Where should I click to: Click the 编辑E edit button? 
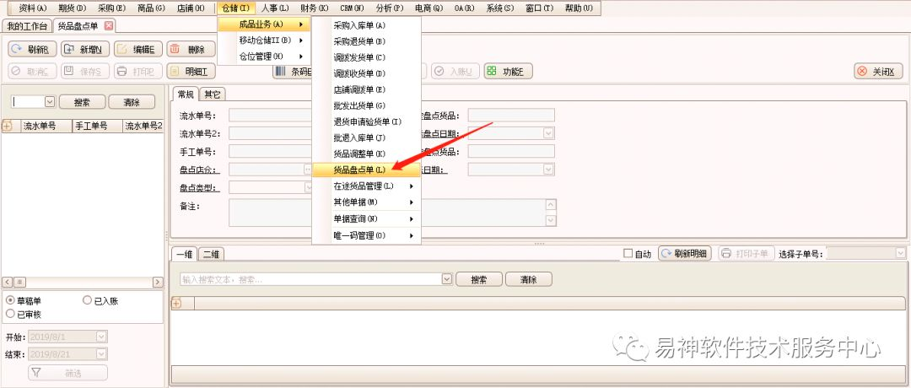[137, 50]
